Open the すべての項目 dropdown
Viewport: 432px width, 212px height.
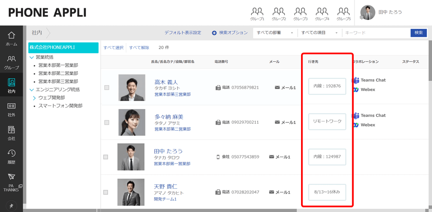pyautogui.click(x=319, y=33)
